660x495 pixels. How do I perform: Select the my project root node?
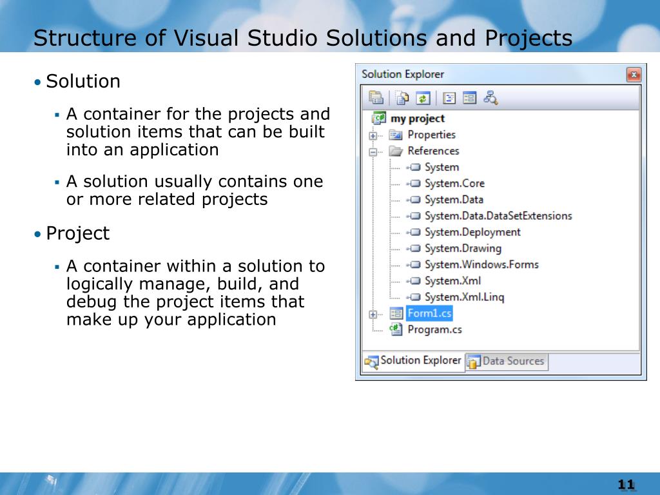click(418, 119)
